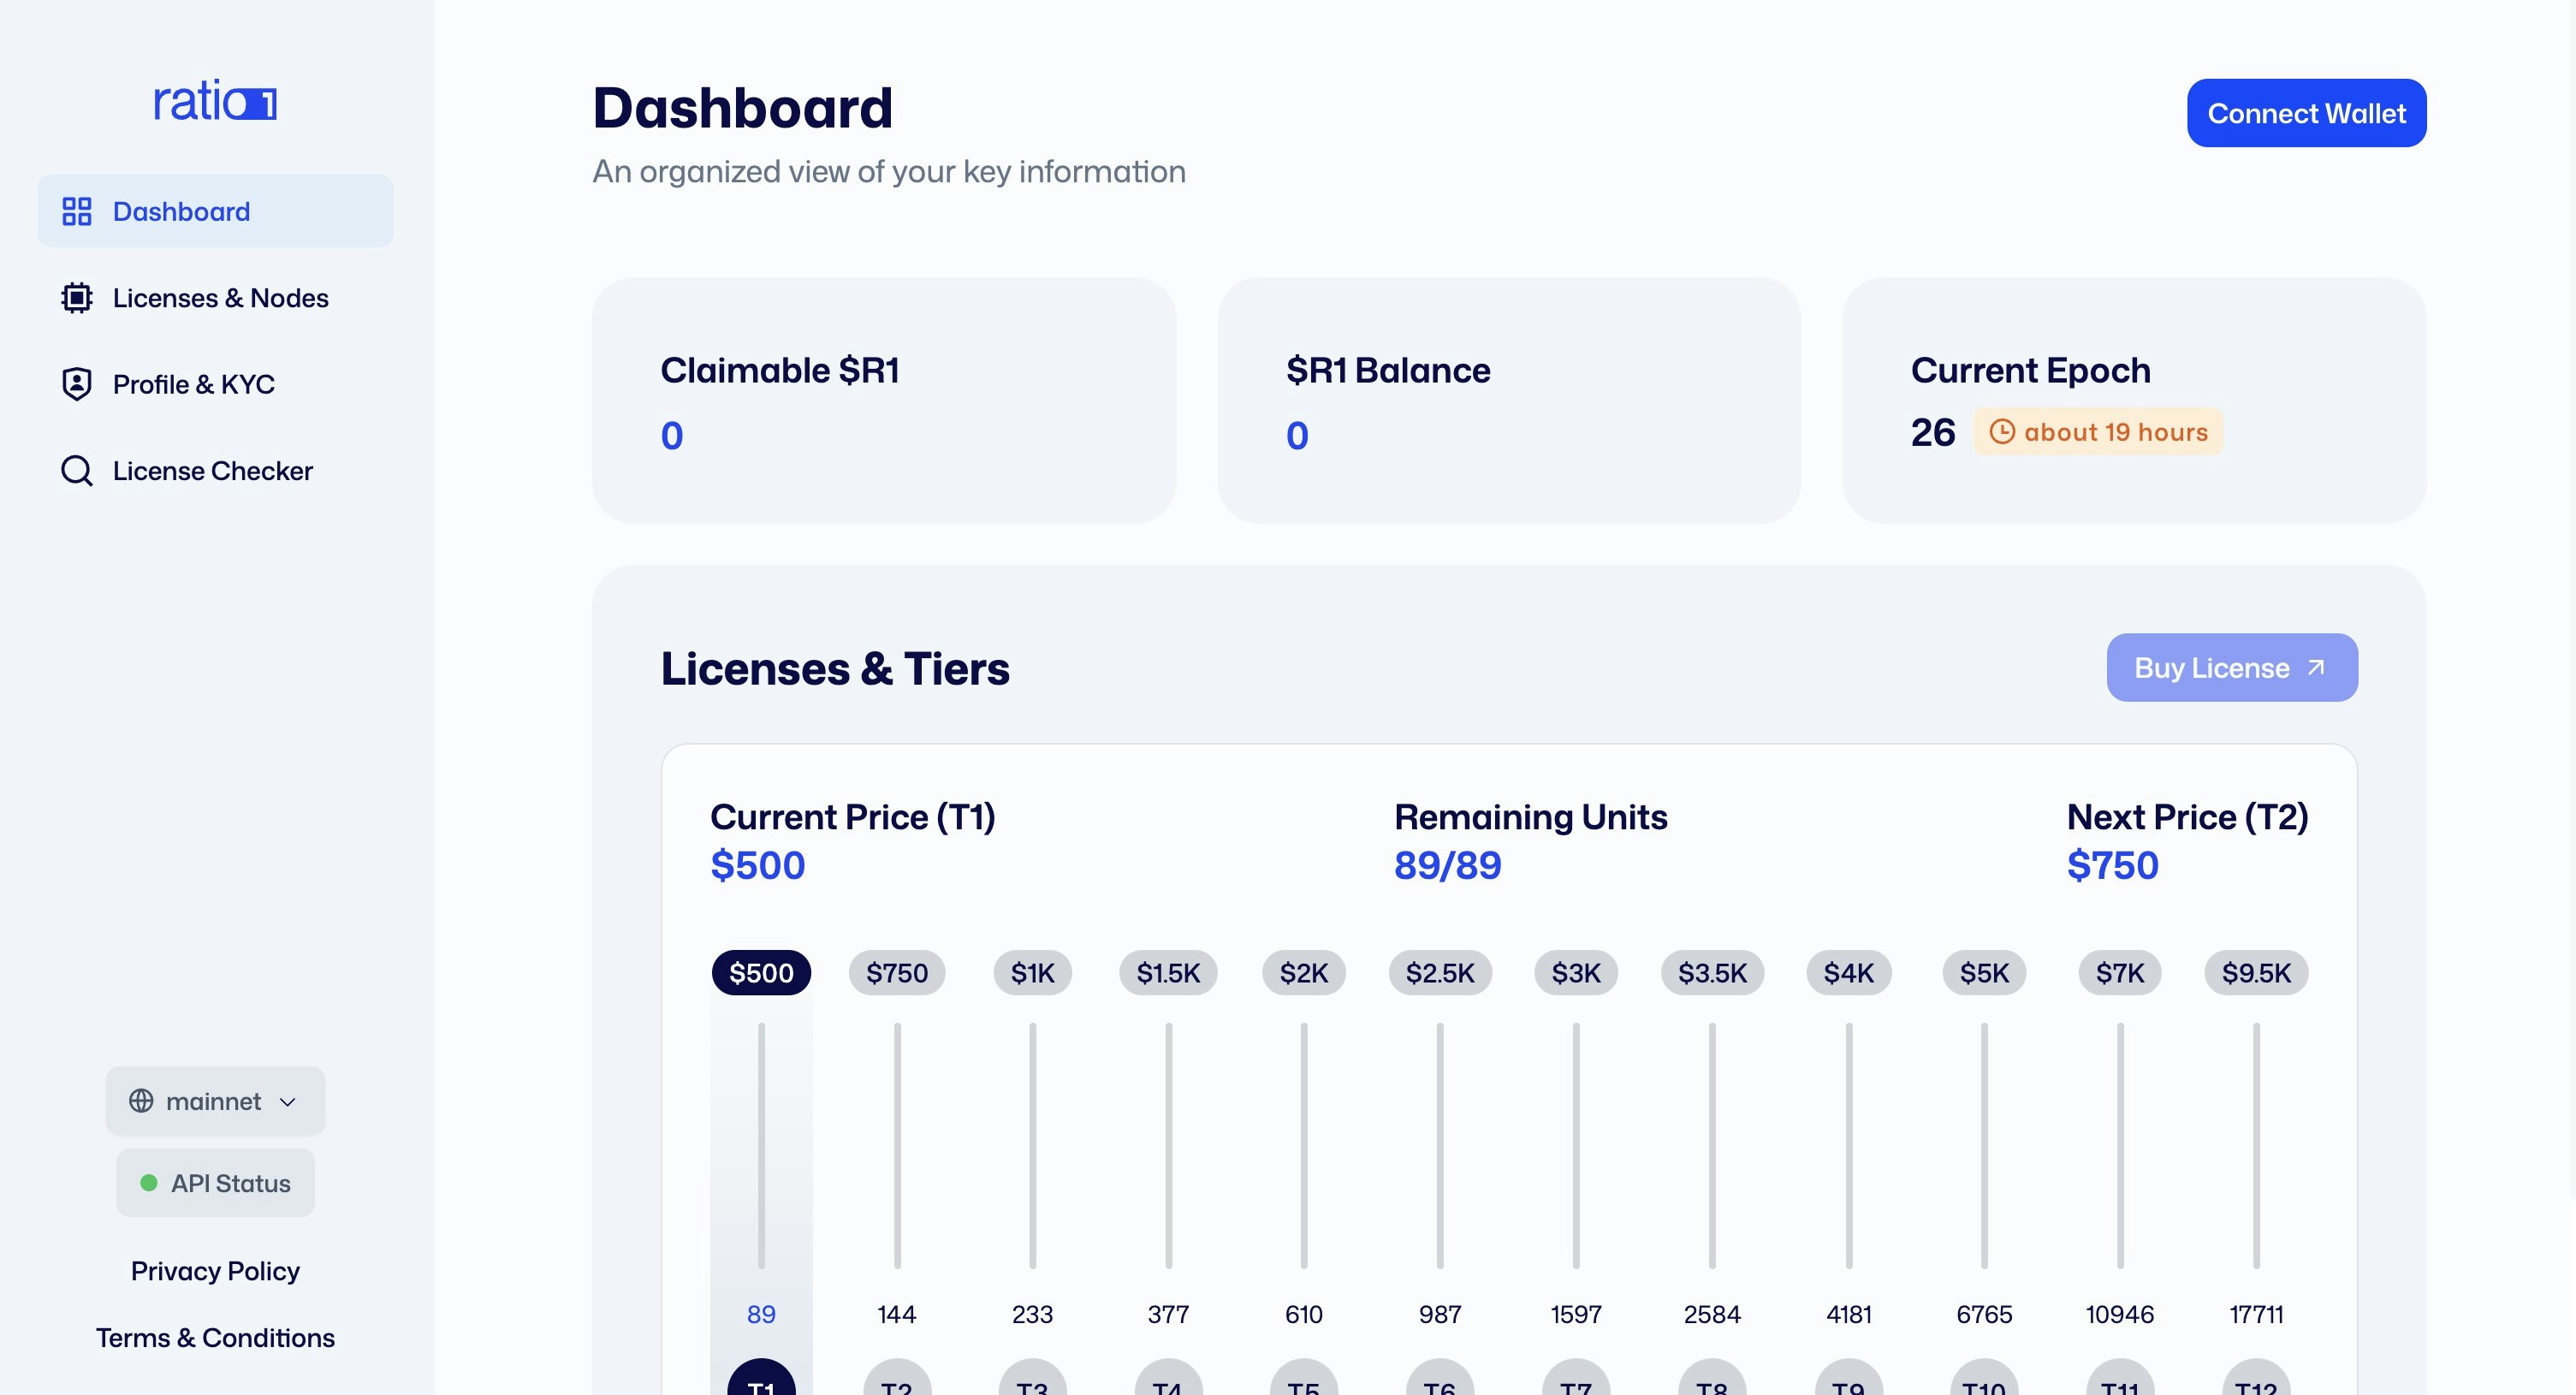Open the Privacy Policy link
2576x1395 pixels.
tap(215, 1271)
